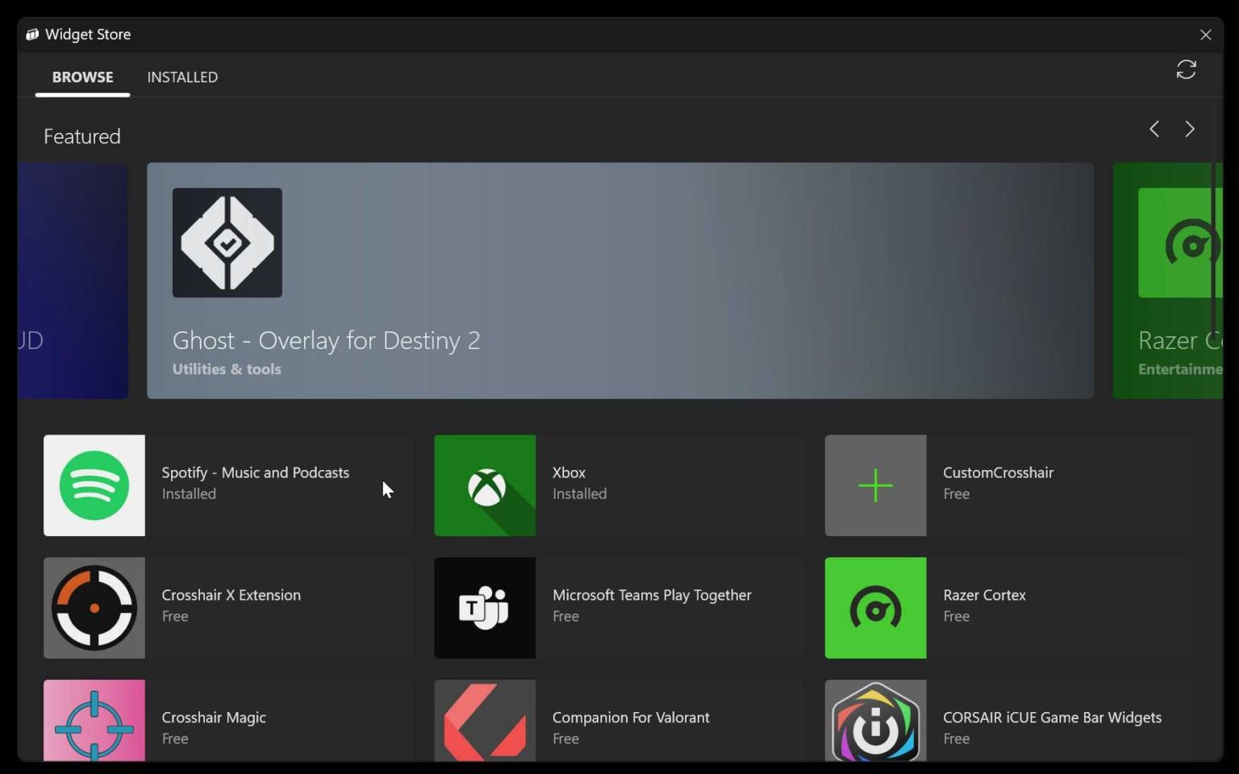
Task: Click the Microsoft Teams Play Together icon
Action: (485, 608)
